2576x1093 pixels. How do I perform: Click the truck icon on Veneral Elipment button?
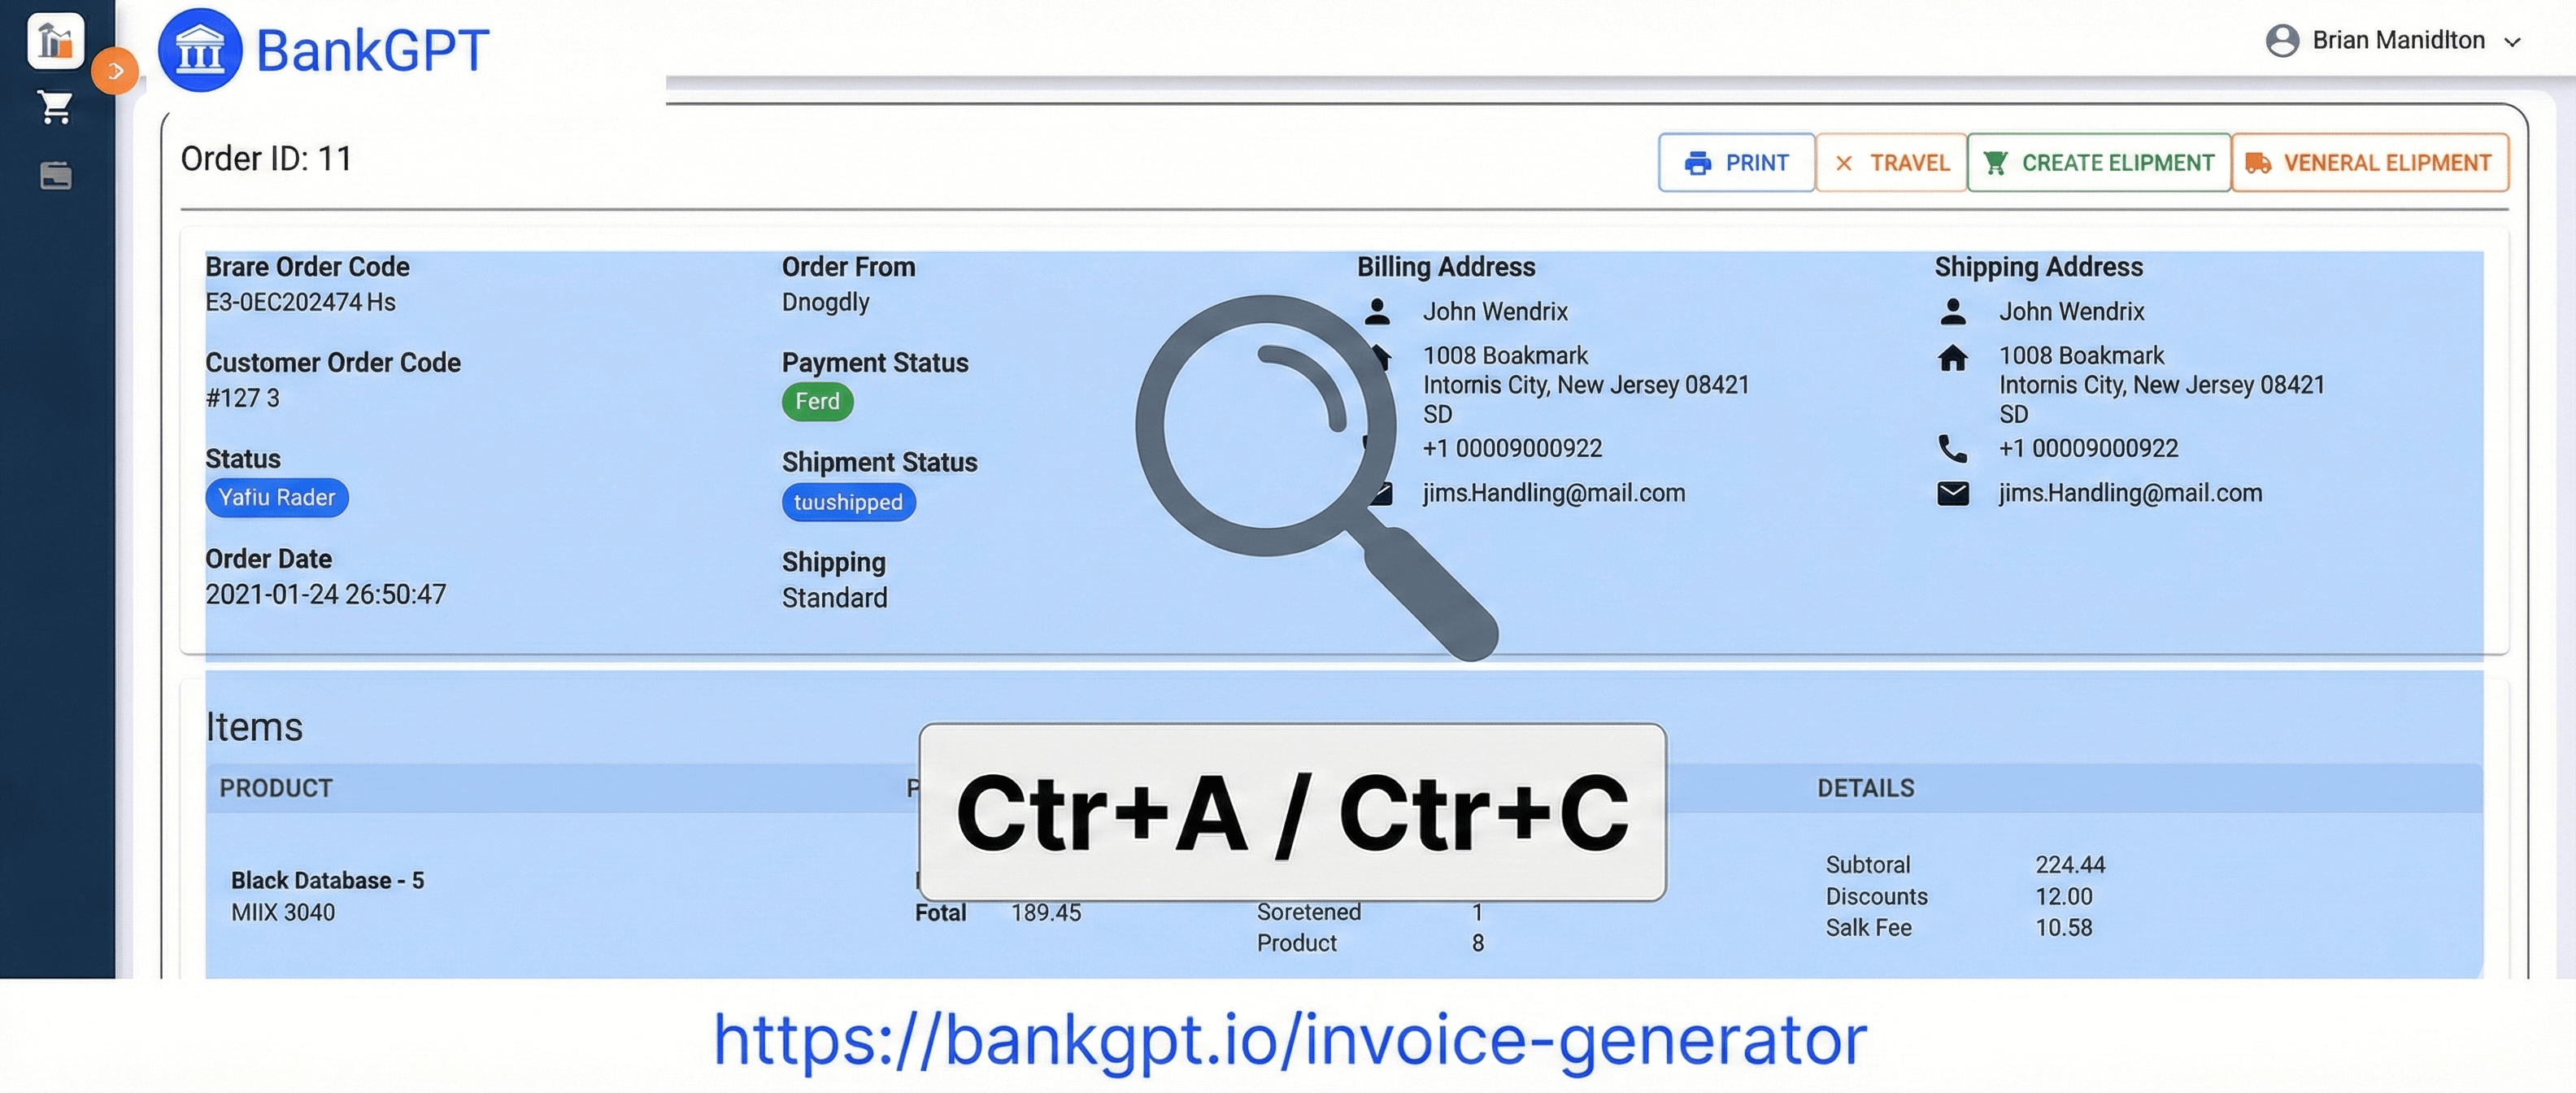click(2257, 162)
